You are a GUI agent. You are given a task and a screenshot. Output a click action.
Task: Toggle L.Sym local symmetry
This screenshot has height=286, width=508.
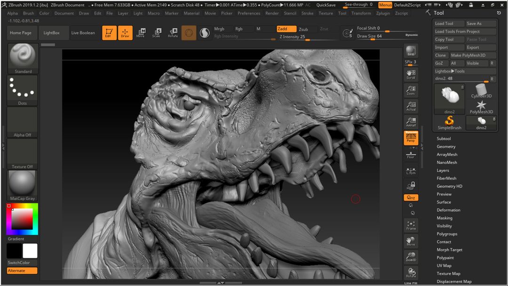point(411,171)
